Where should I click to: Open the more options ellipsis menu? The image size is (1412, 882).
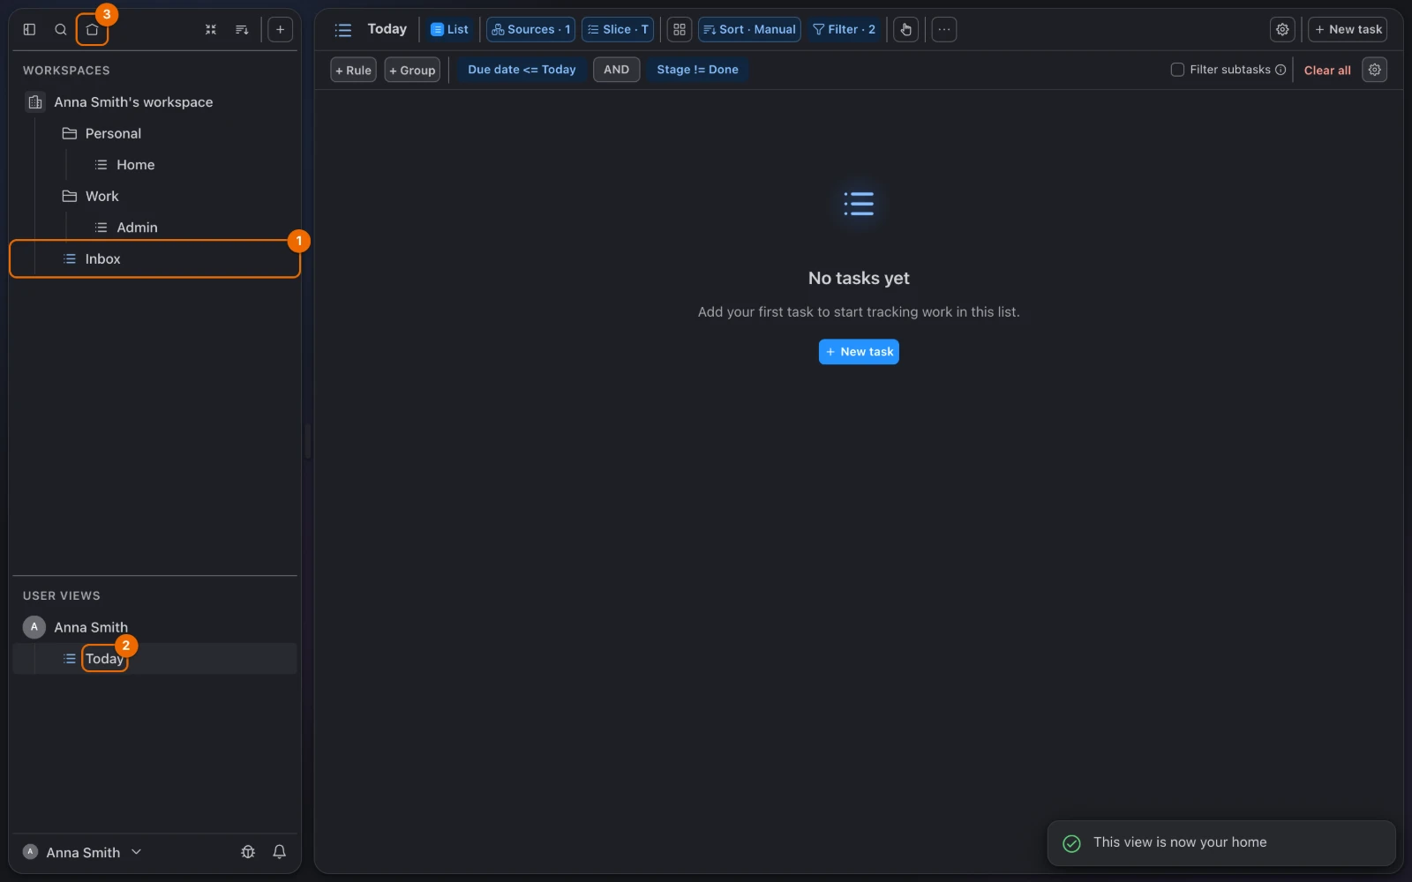[944, 29]
